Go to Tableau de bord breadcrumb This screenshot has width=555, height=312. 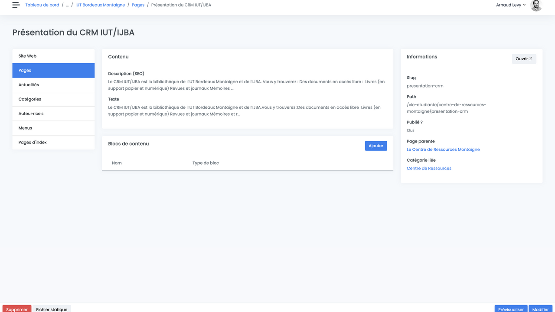[42, 5]
